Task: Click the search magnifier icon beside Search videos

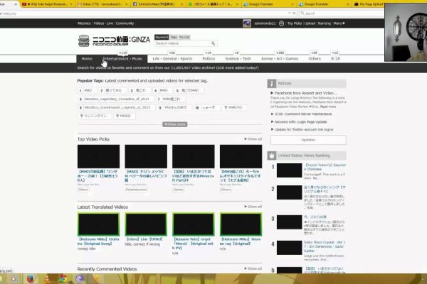Action: 213,43
